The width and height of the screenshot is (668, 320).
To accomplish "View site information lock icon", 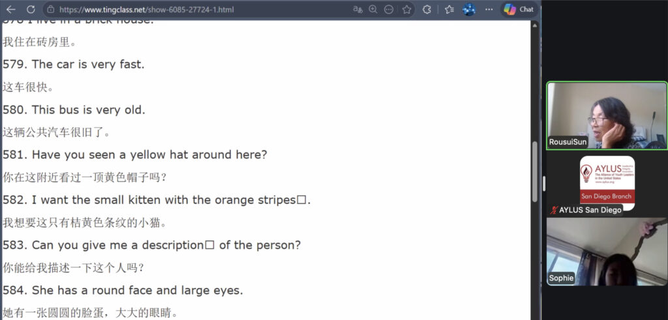I will click(50, 10).
